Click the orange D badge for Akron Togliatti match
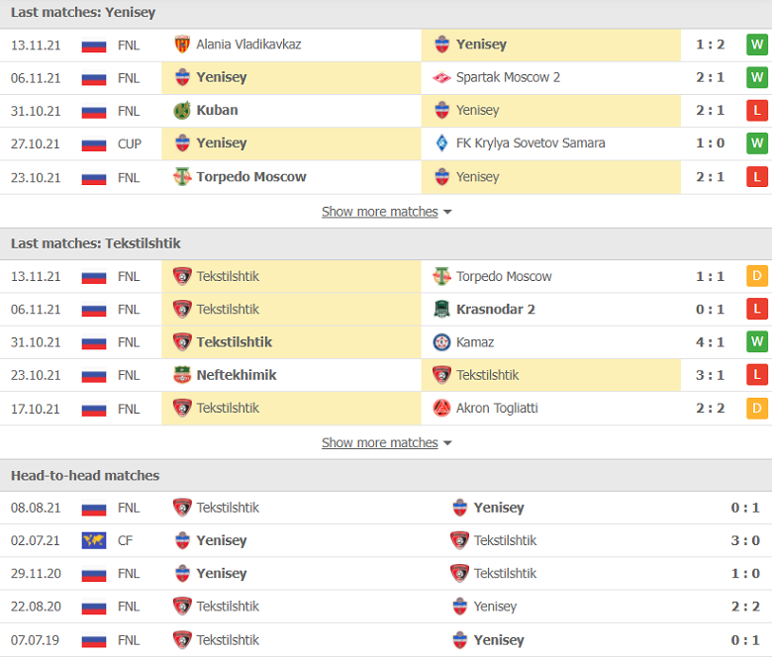The height and width of the screenshot is (657, 772). point(757,408)
